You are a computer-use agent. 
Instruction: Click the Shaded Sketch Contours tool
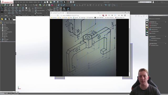(x=68, y=9)
